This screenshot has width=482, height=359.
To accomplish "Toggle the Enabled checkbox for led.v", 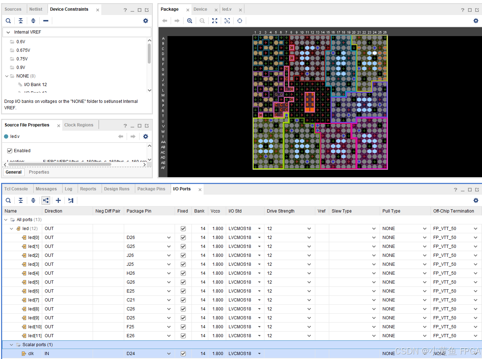I will point(10,151).
